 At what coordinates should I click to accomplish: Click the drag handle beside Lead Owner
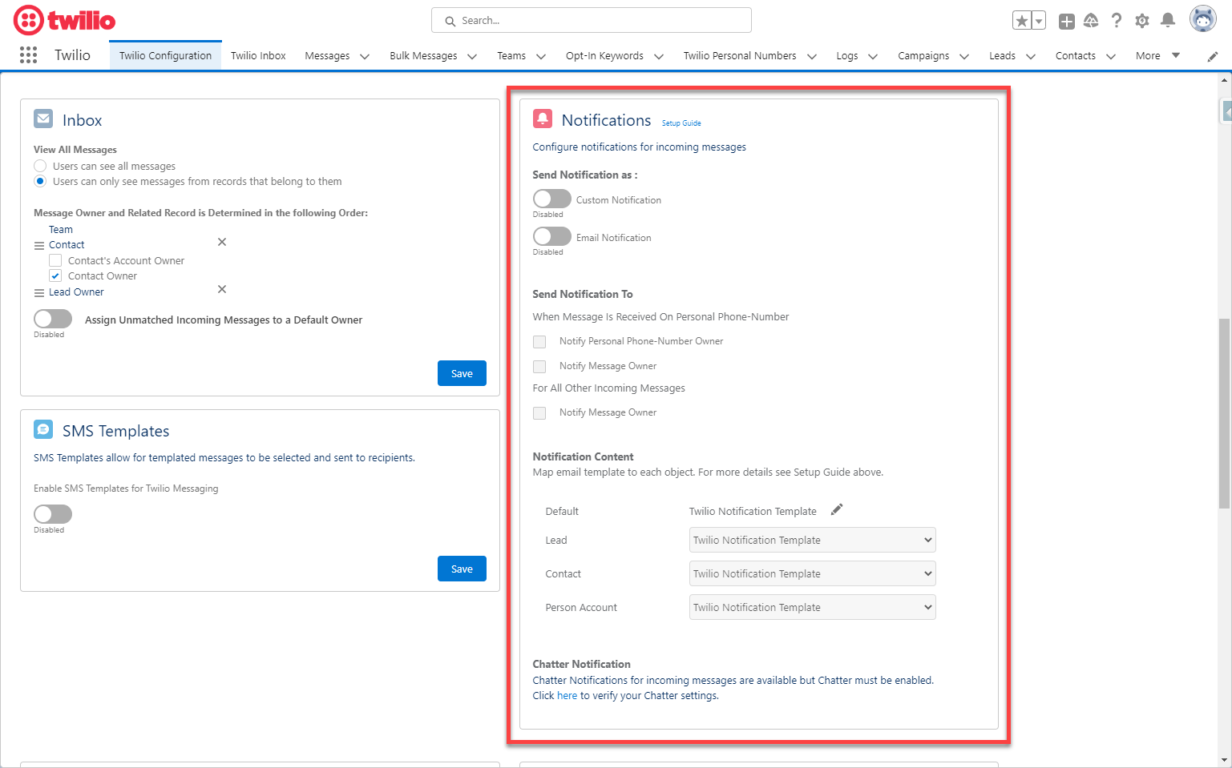[39, 293]
